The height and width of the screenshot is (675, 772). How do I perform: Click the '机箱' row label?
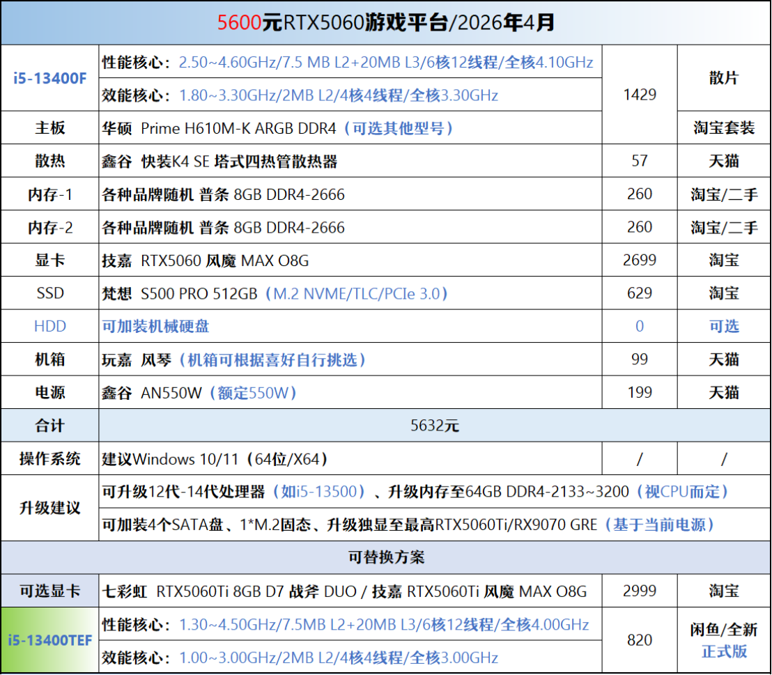point(49,359)
